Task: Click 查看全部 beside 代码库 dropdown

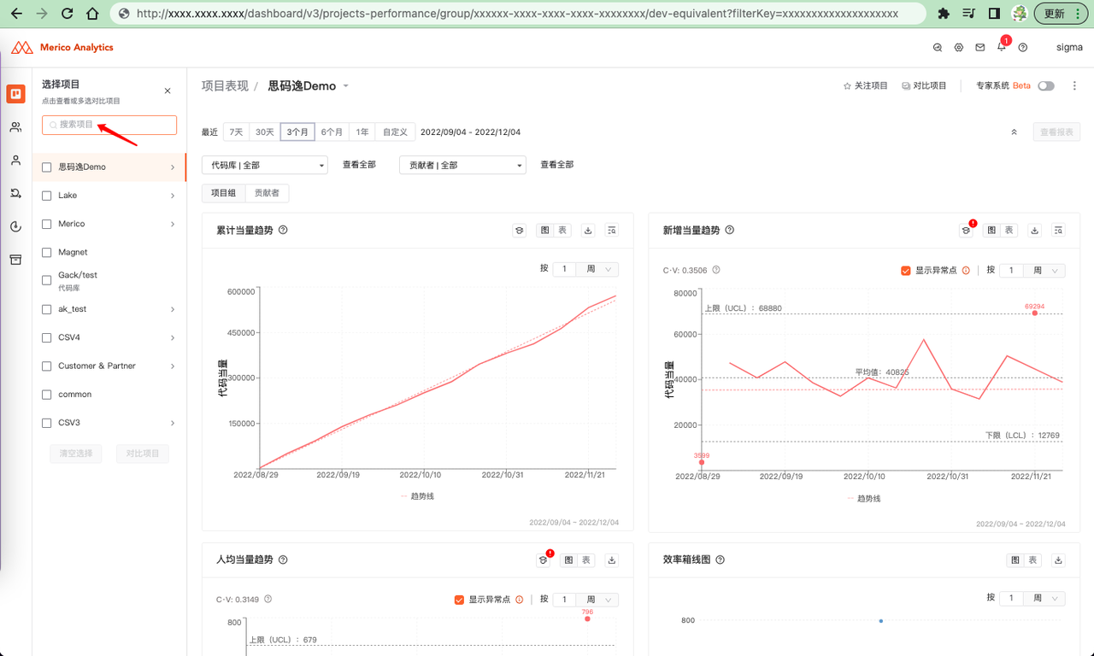Action: 359,165
